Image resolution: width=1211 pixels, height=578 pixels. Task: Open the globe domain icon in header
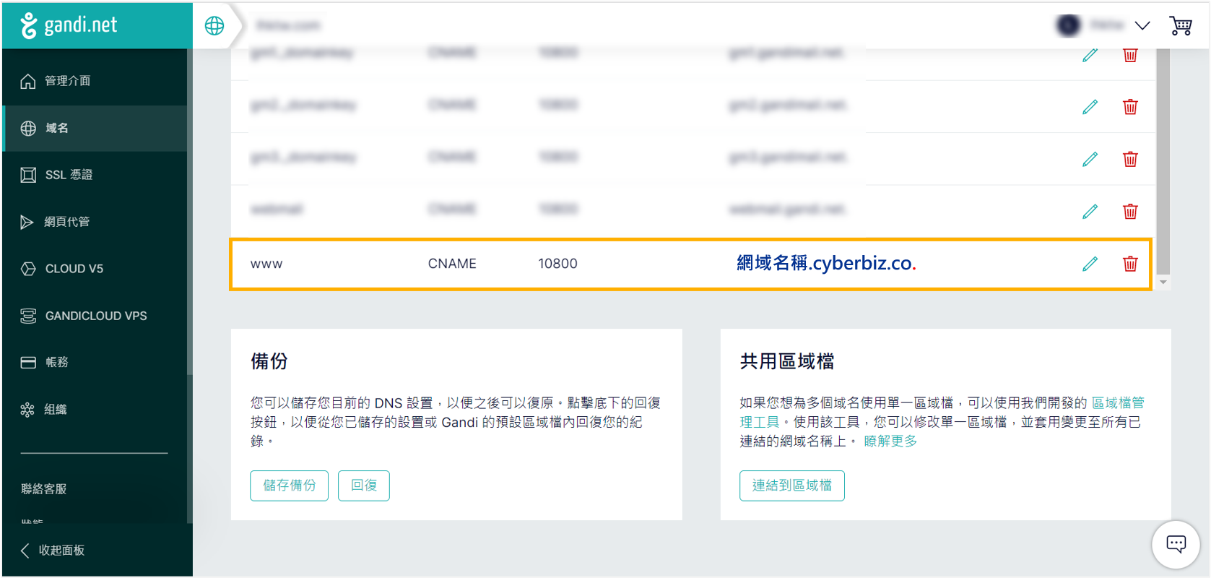(214, 26)
